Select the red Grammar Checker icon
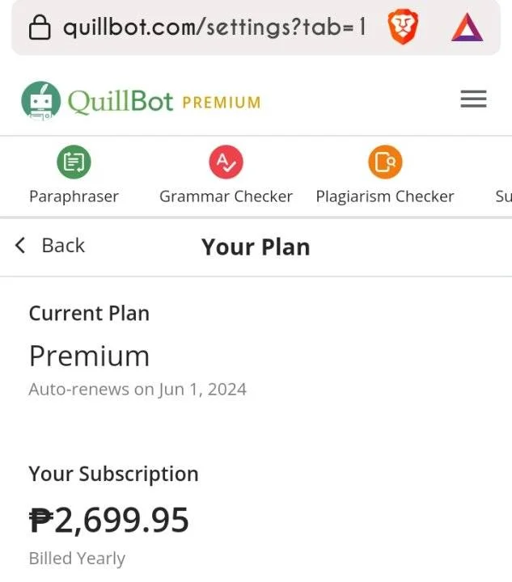The height and width of the screenshot is (582, 512). pyautogui.click(x=226, y=162)
